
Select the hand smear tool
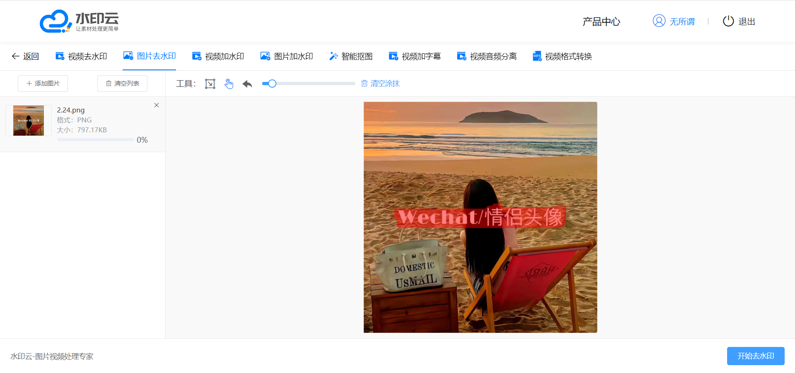(229, 84)
